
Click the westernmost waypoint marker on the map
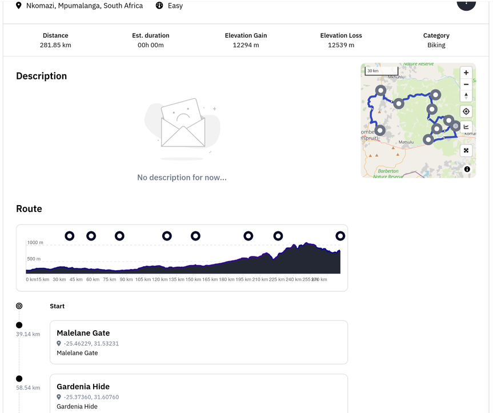[379, 130]
